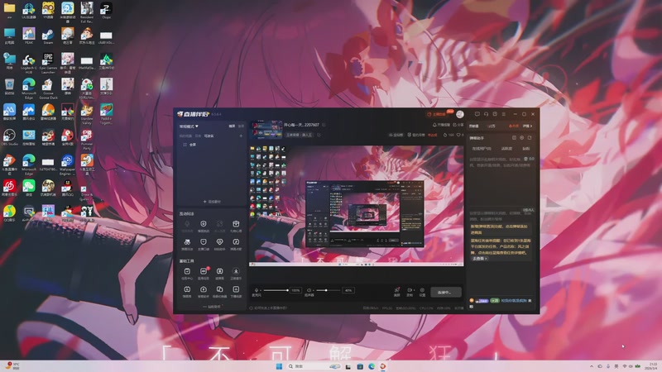Click the flame popularity count 166
Viewport: 662px width, 372px height.
(449, 135)
